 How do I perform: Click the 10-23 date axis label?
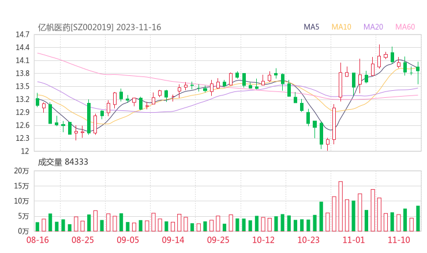click(308, 240)
